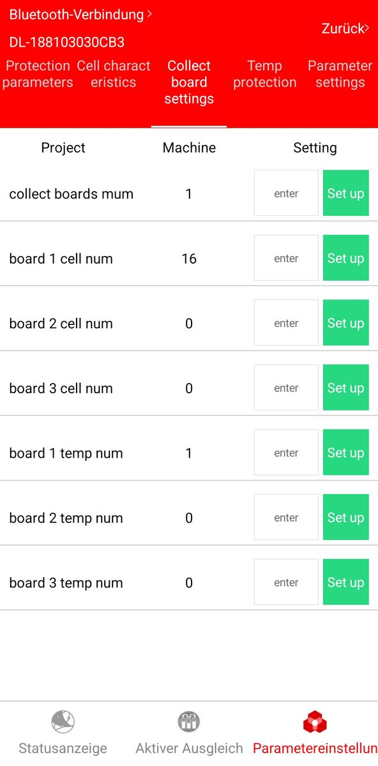Focus the enter field for board 2 temp num

pyautogui.click(x=286, y=517)
